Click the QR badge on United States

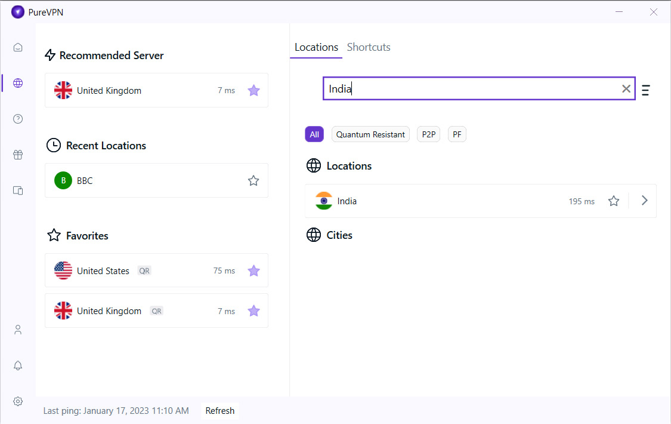pos(144,271)
